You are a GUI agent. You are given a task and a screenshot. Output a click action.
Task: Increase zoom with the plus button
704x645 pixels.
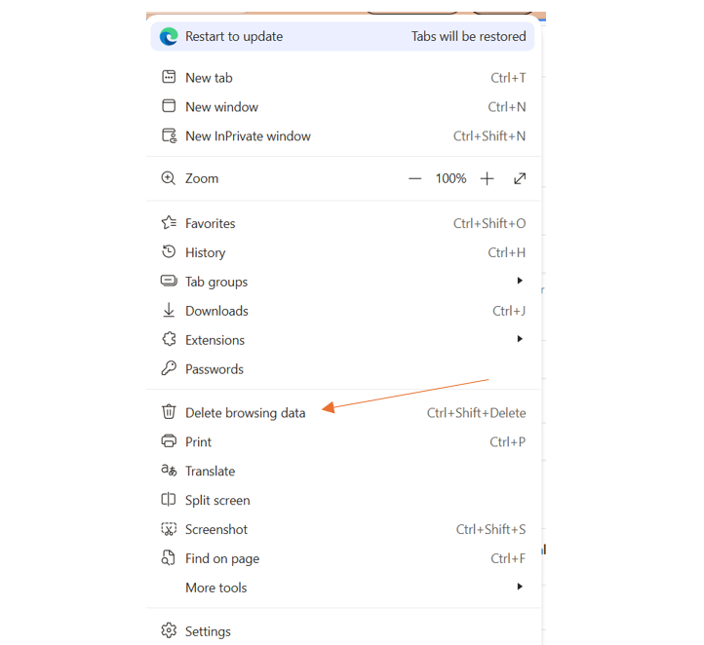click(488, 178)
